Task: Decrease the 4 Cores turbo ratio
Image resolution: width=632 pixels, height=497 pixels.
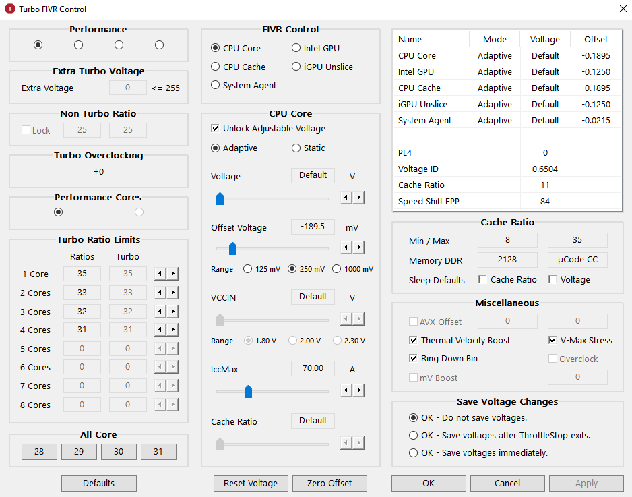Action: click(160, 330)
